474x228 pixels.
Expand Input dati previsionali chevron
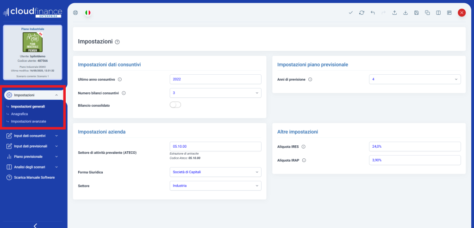point(56,146)
